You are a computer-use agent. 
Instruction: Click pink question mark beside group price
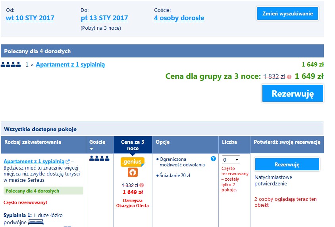(289, 77)
